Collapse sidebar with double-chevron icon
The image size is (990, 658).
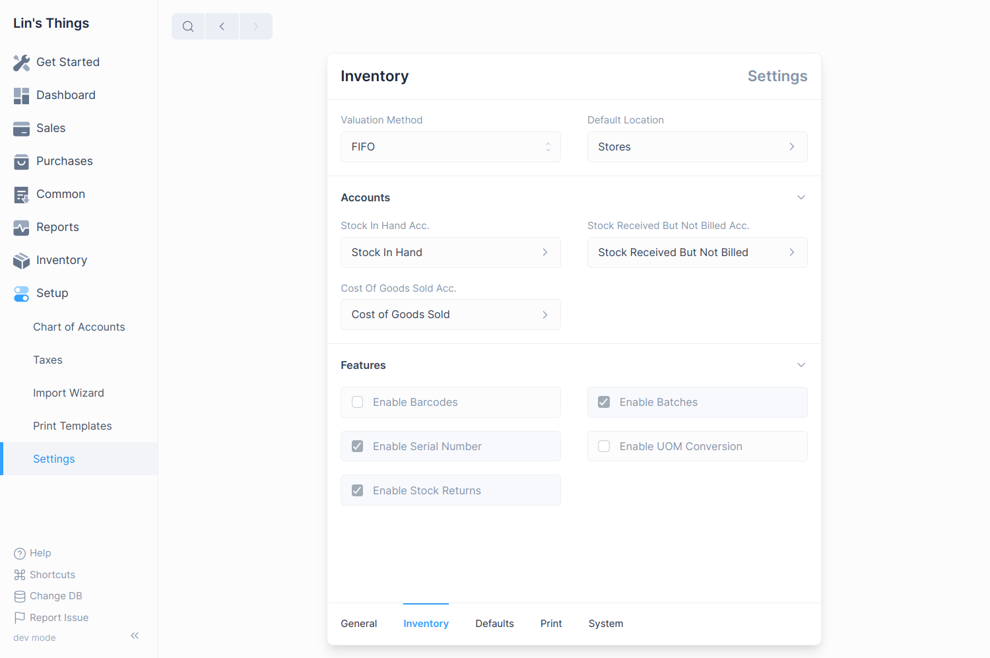pos(135,636)
